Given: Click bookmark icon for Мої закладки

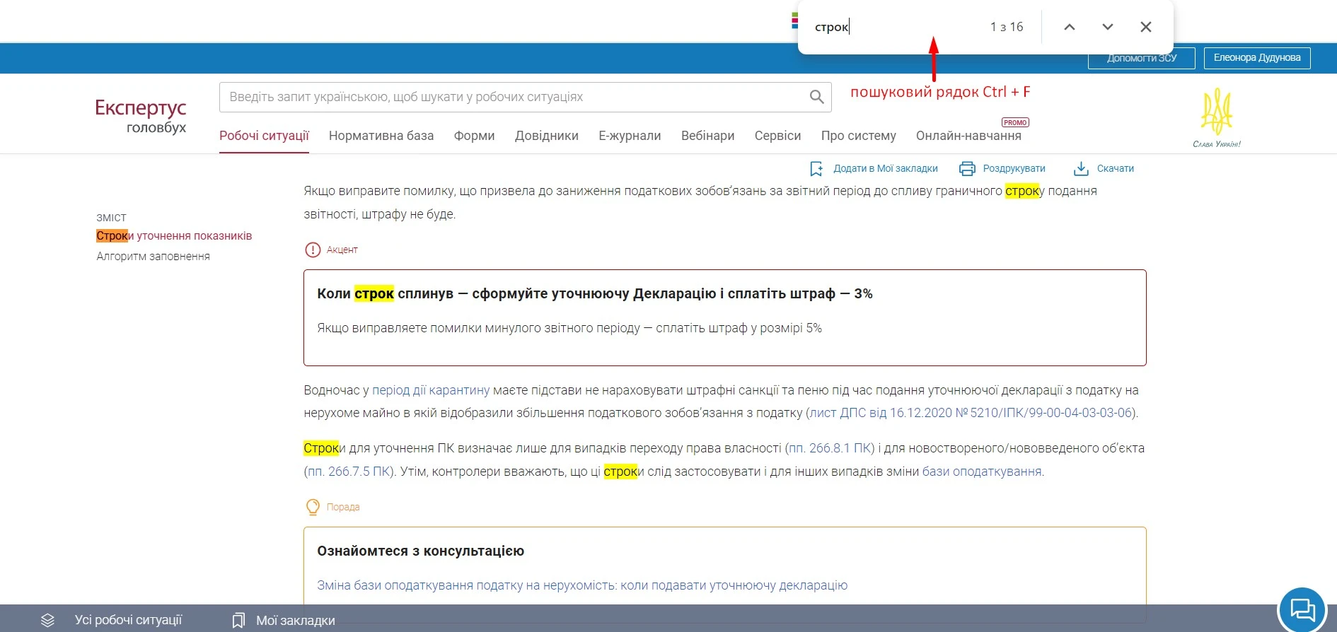Looking at the screenshot, I should coord(238,620).
